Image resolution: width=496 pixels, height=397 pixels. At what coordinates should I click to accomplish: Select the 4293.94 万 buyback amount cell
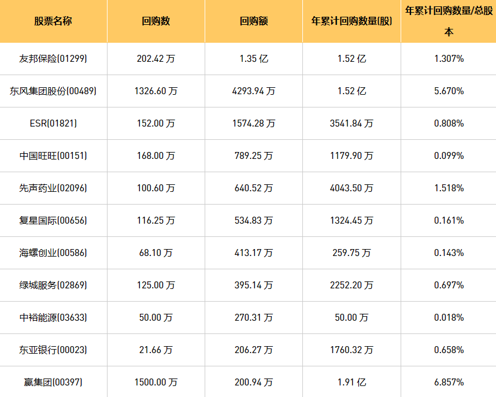point(254,91)
